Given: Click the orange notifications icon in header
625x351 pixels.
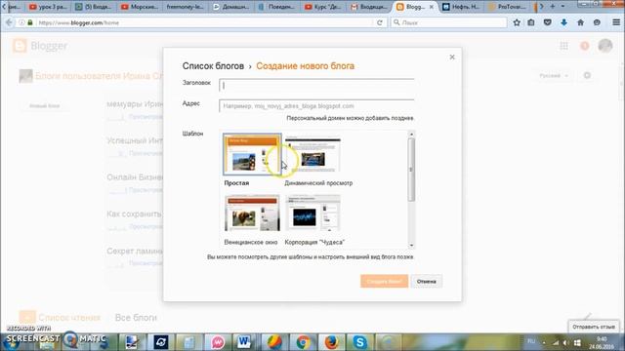Looking at the screenshot, I should pos(585,46).
